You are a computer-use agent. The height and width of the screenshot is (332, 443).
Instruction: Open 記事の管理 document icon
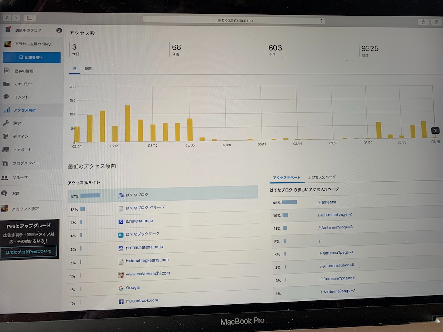click(x=7, y=70)
